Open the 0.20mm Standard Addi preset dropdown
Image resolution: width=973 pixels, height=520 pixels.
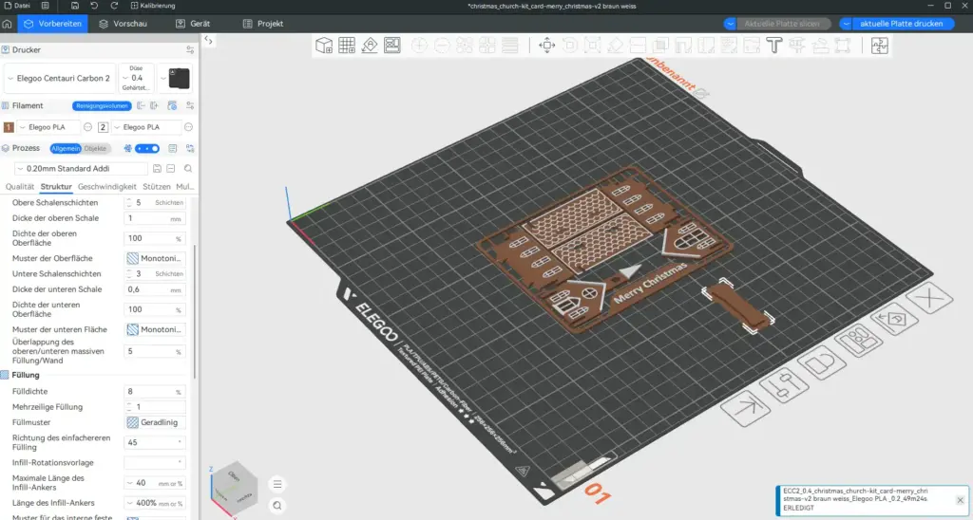[x=81, y=169]
